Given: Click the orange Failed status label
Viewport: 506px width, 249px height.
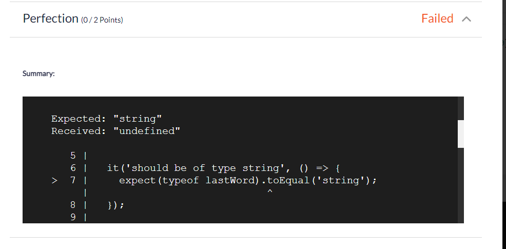Looking at the screenshot, I should pos(437,18).
